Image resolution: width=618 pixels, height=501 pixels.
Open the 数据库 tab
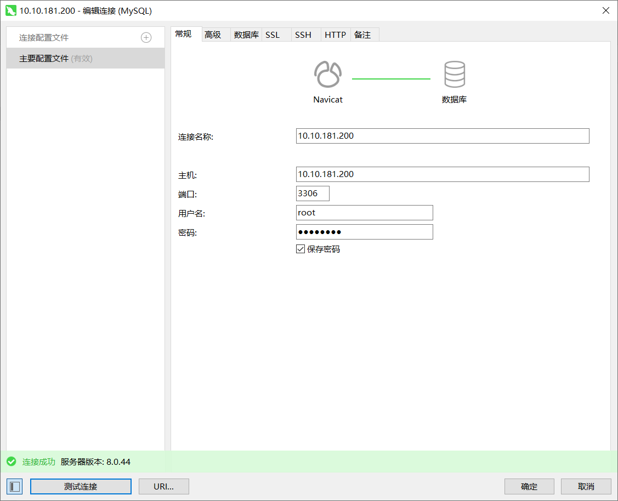click(246, 35)
